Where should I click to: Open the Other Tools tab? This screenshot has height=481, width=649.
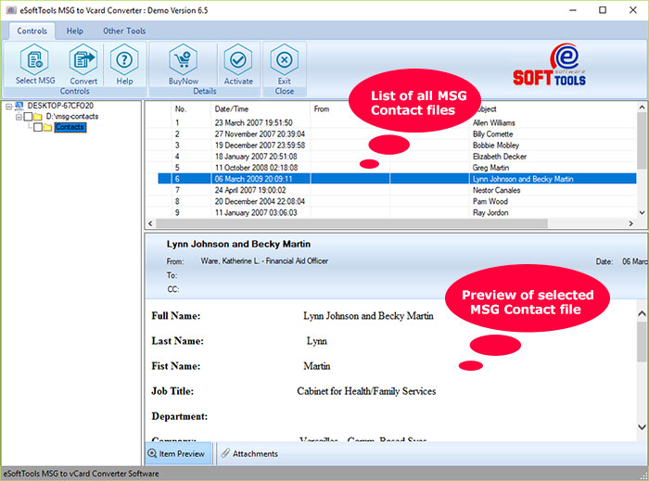[x=124, y=31]
